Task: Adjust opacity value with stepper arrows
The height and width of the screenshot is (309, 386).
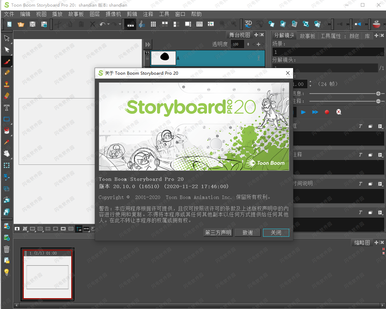Action: pos(248,44)
